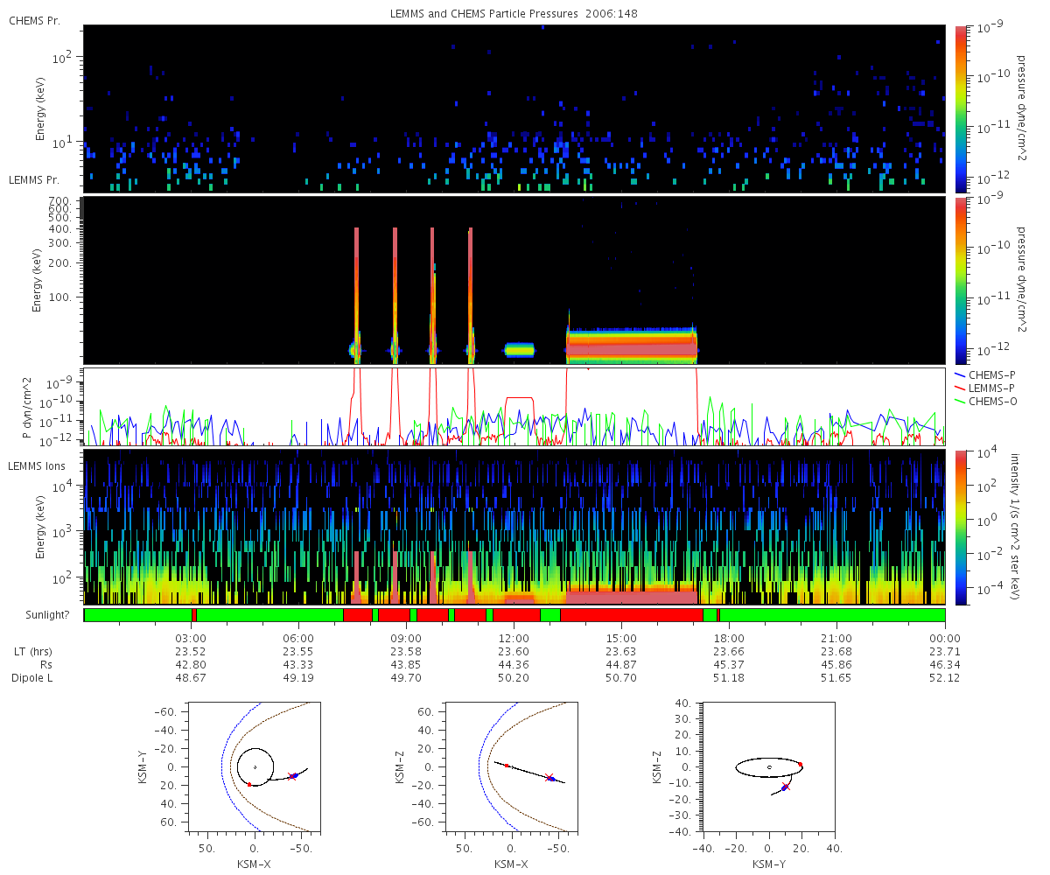Select the 12:00 time axis label
This screenshot has height=875, width=1050.
[x=514, y=638]
